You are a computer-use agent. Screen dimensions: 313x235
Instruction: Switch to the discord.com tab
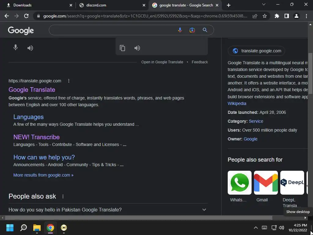point(111,5)
